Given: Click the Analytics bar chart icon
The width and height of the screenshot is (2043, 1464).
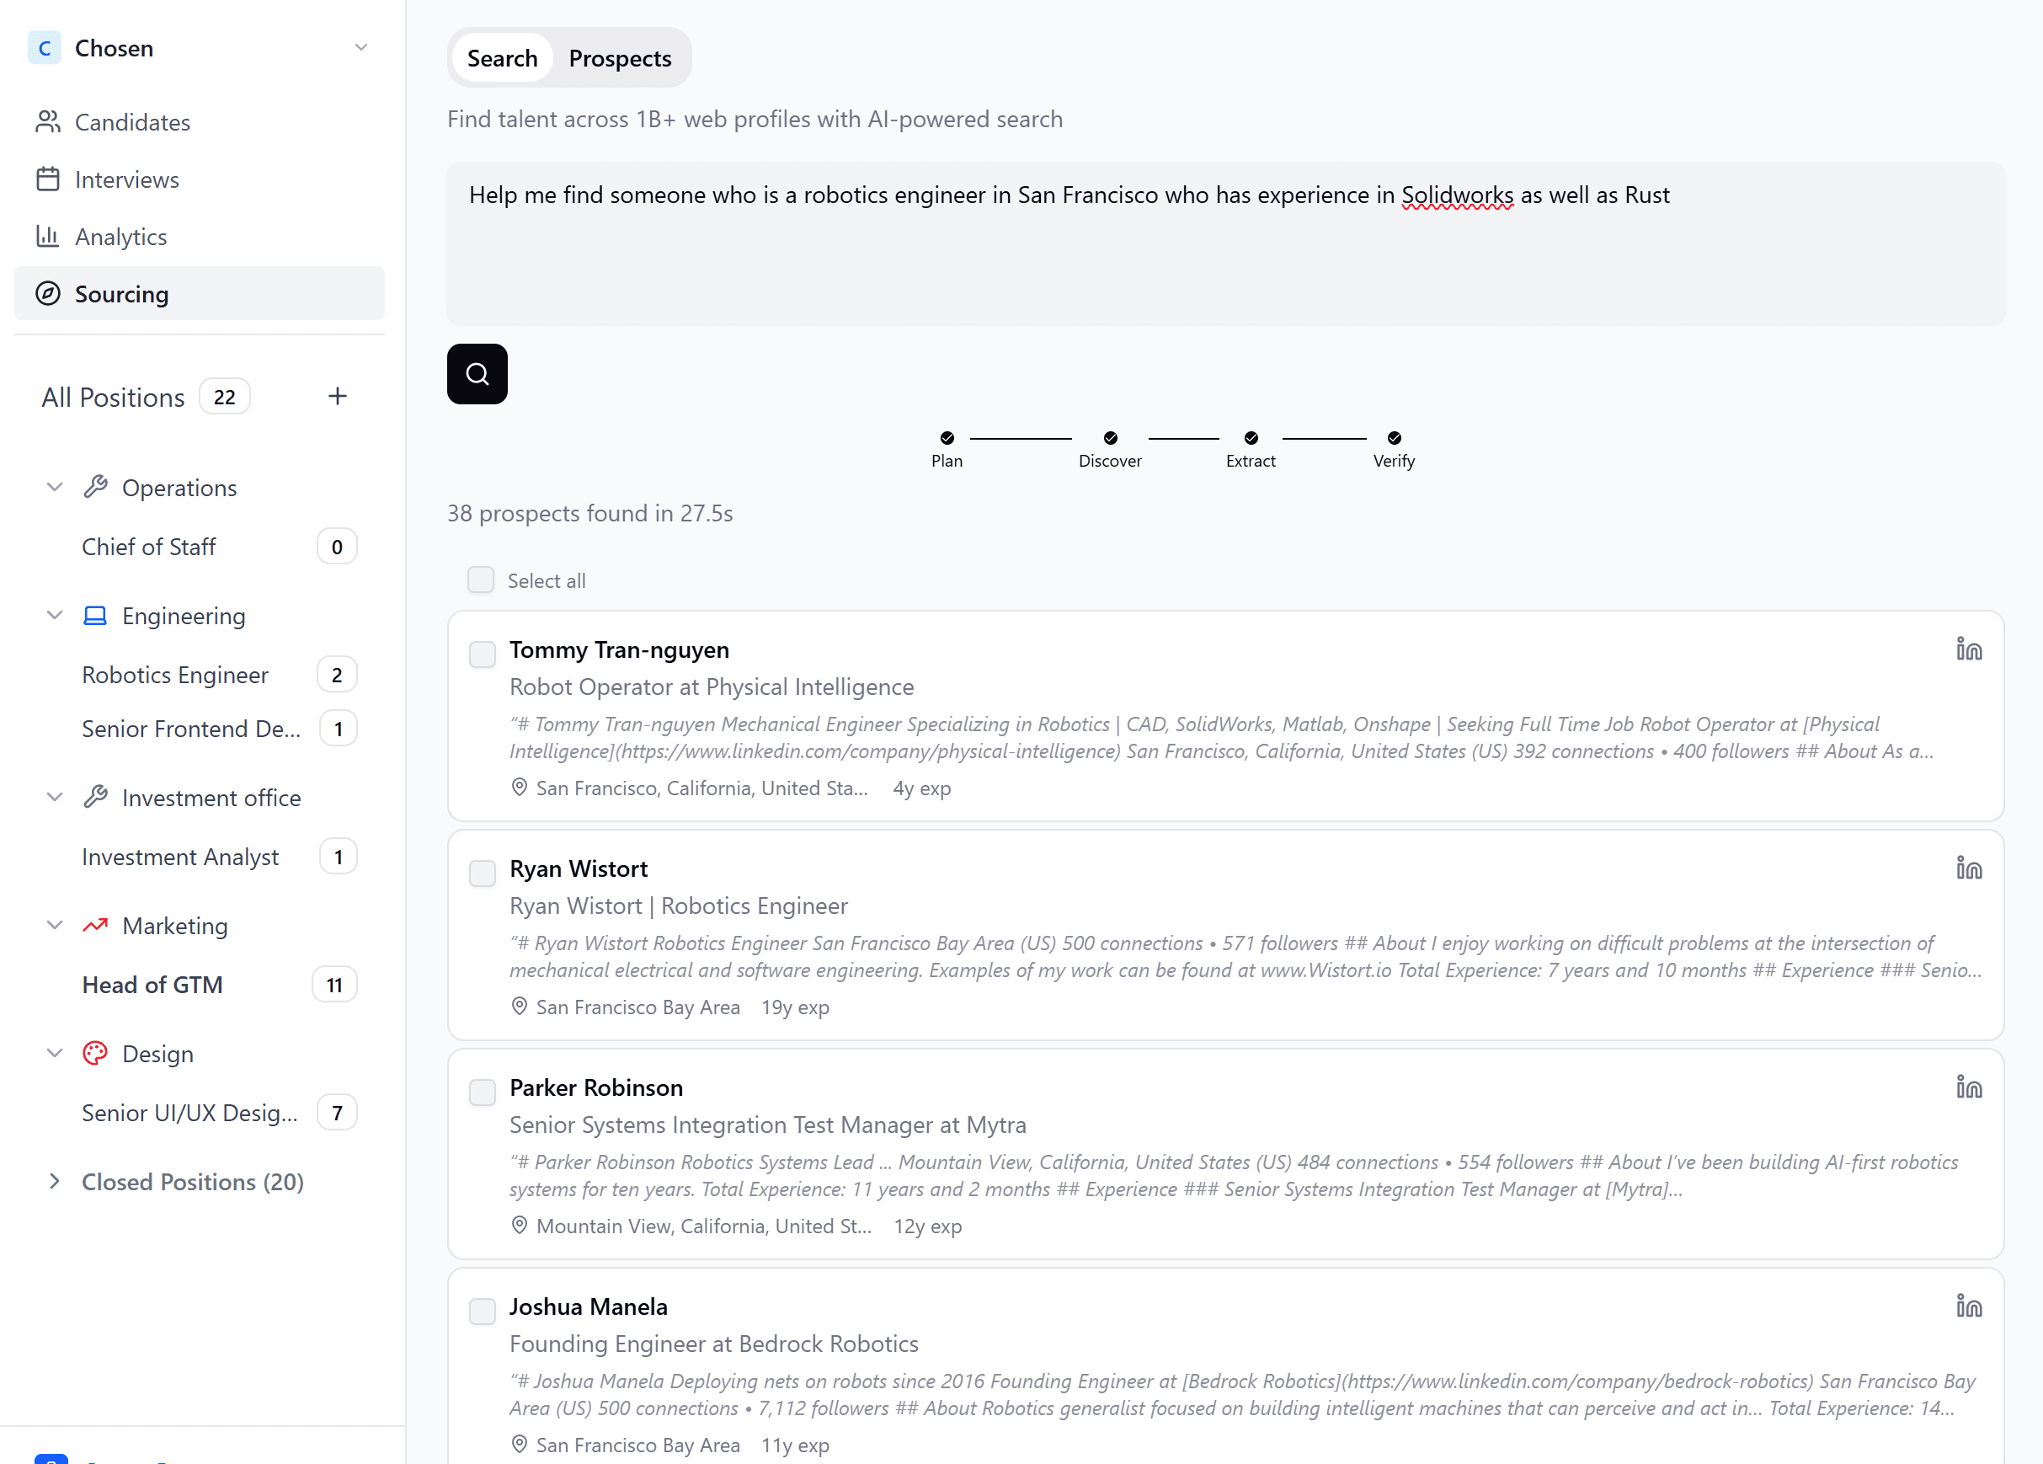Looking at the screenshot, I should (x=48, y=236).
